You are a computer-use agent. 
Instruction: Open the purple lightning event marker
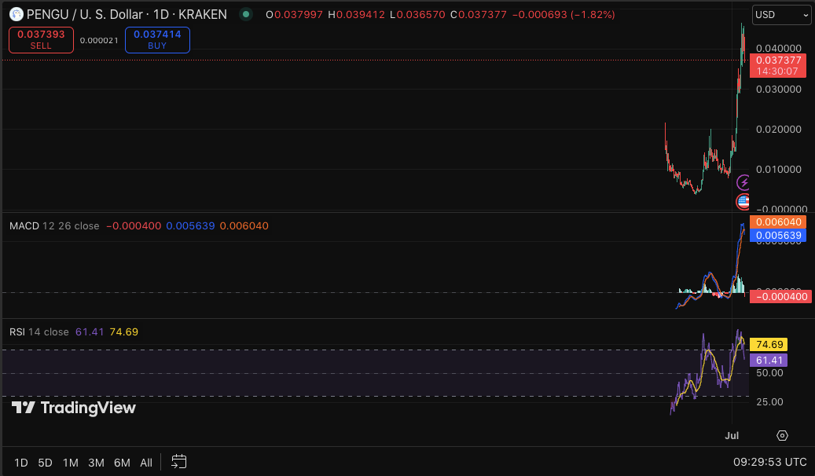(x=743, y=182)
